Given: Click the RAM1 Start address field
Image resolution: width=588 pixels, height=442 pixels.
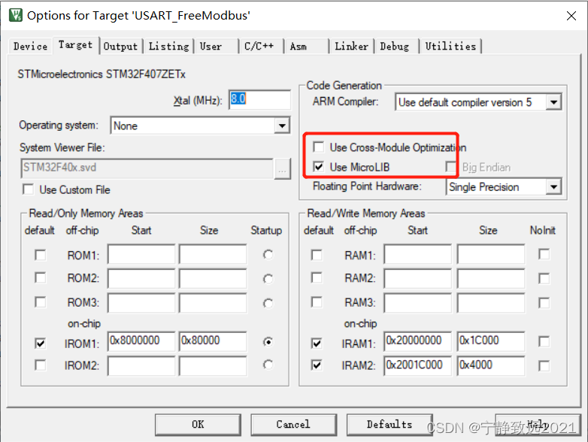Looking at the screenshot, I should 418,255.
